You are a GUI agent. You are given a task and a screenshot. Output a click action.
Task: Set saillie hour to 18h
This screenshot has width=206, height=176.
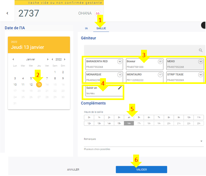[x=149, y=123]
